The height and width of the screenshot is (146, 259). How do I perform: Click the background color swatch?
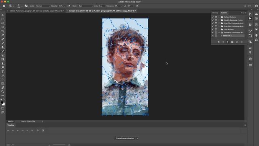click(4, 104)
